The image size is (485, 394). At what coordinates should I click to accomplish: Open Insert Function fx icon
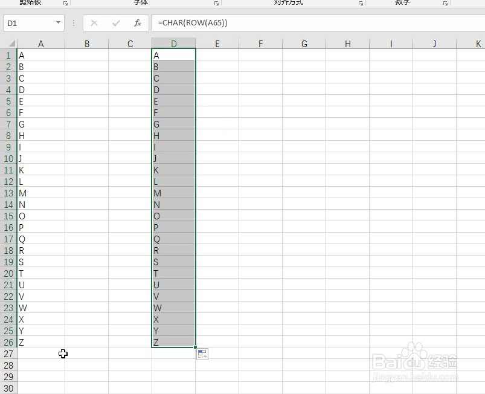point(138,23)
